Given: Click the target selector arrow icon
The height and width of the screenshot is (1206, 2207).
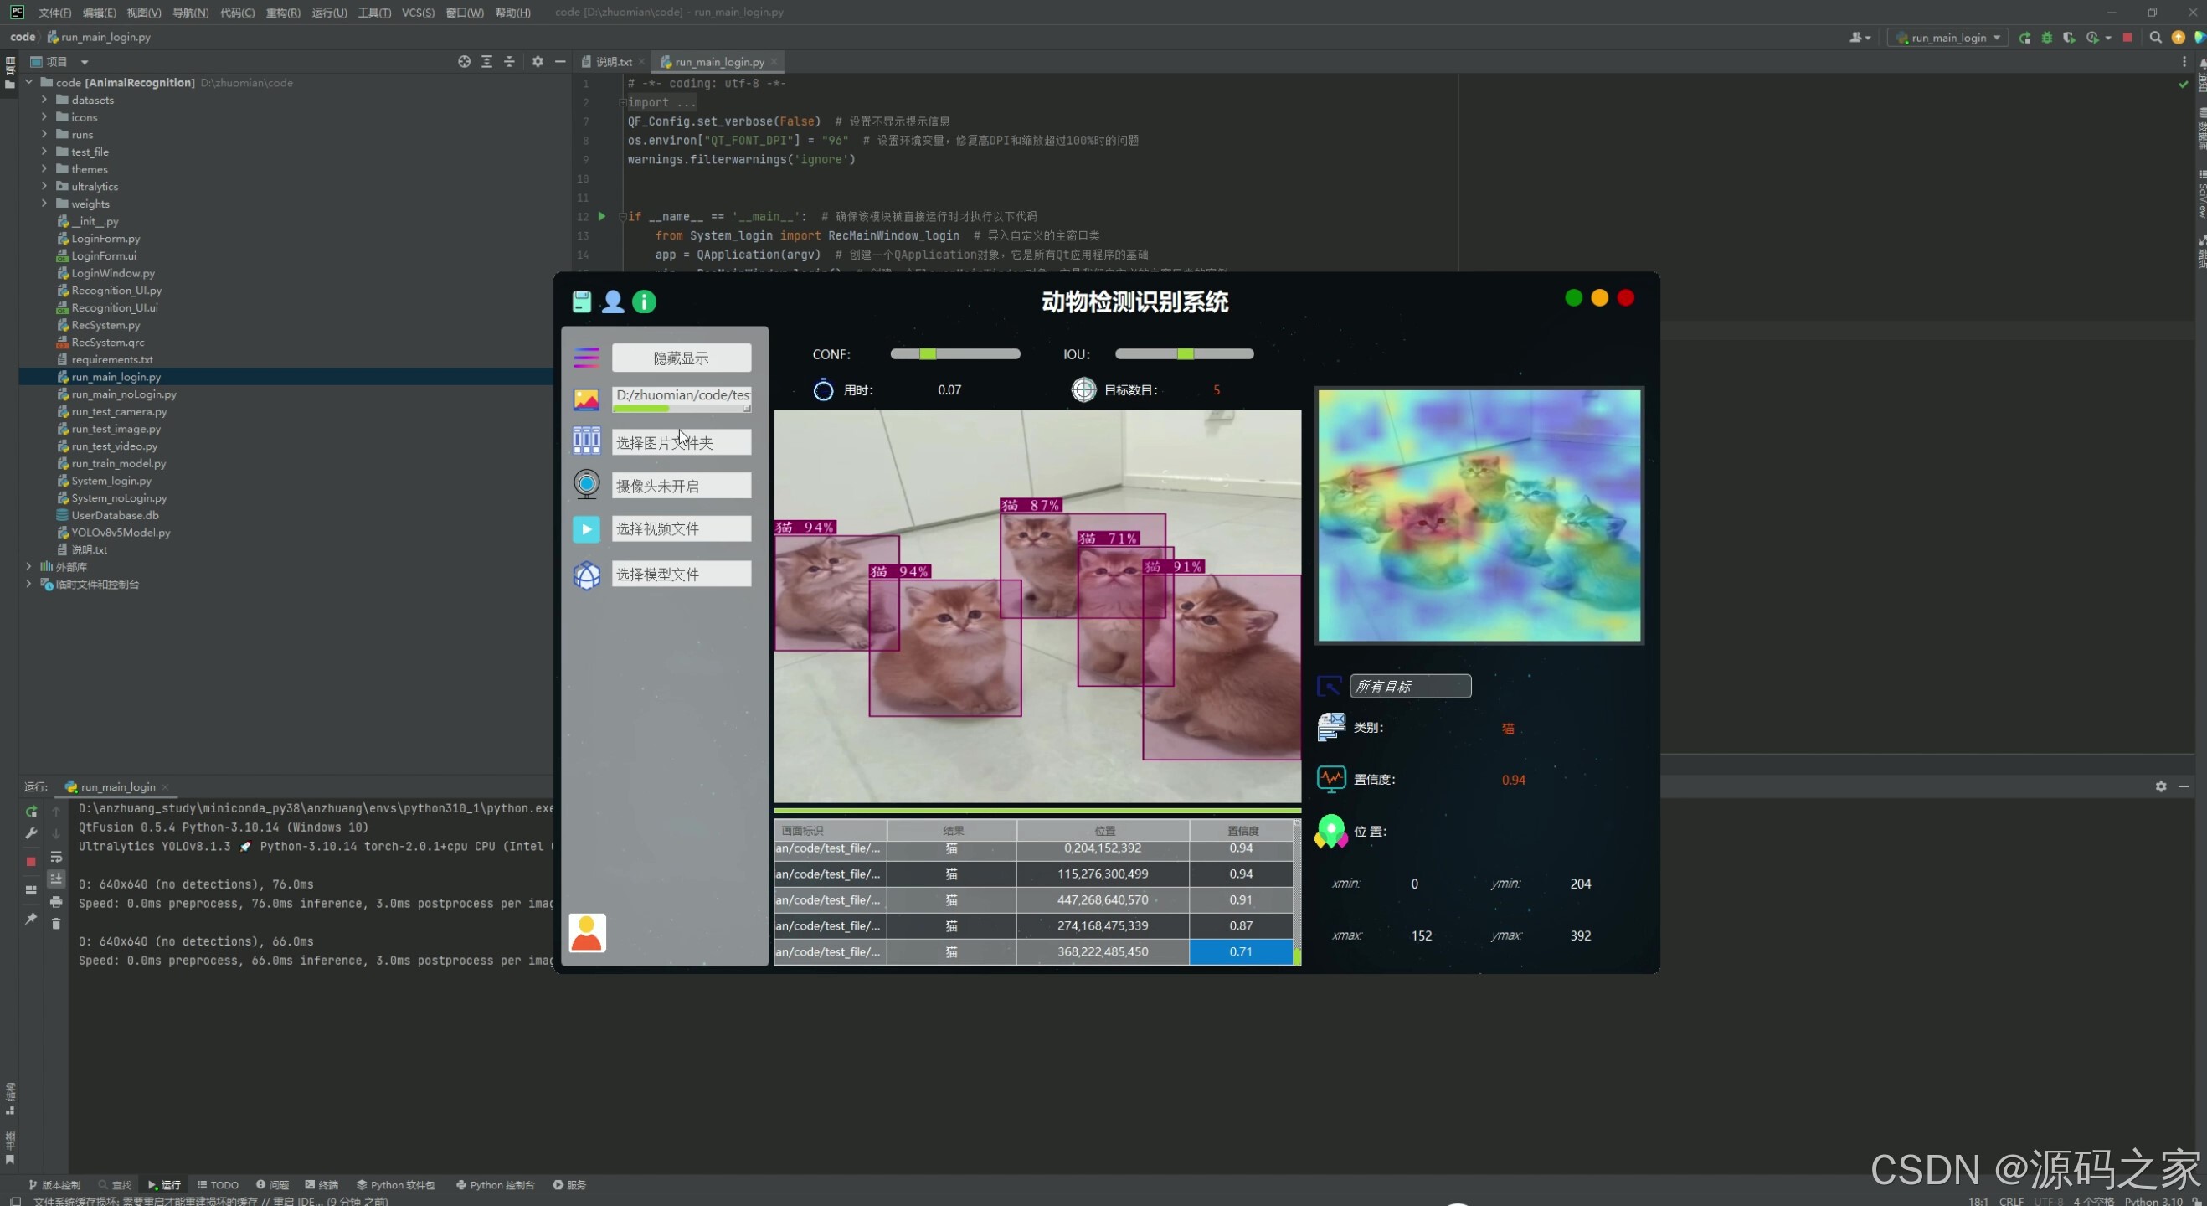Looking at the screenshot, I should tap(1329, 686).
